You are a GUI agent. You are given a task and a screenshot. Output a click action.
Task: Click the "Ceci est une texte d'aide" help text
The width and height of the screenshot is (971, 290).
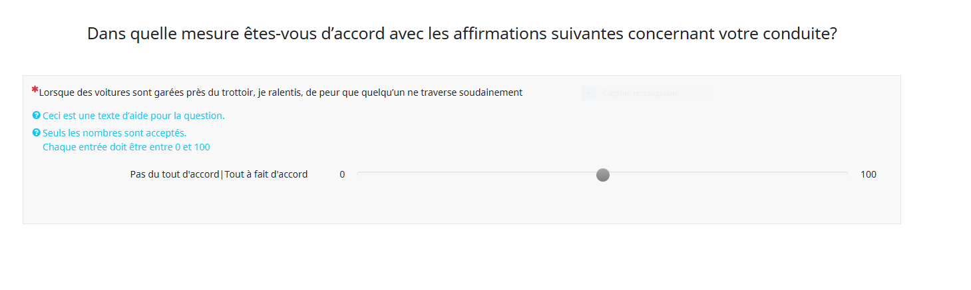coord(134,116)
